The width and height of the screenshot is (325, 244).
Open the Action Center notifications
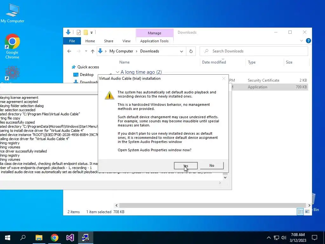315,238
